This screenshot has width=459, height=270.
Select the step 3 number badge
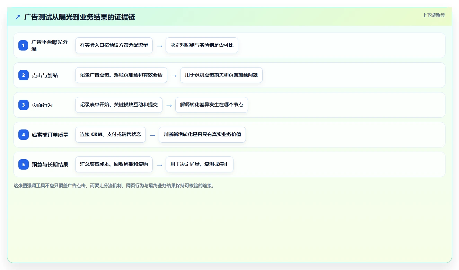pyautogui.click(x=24, y=105)
